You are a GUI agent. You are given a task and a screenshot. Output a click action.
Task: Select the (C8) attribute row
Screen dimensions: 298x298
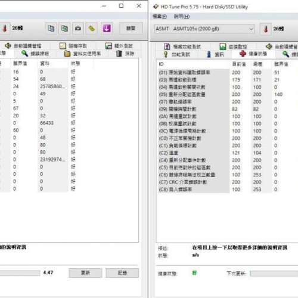[226, 190]
